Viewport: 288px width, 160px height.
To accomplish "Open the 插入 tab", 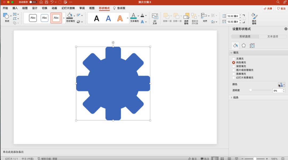I will coord(15,8).
